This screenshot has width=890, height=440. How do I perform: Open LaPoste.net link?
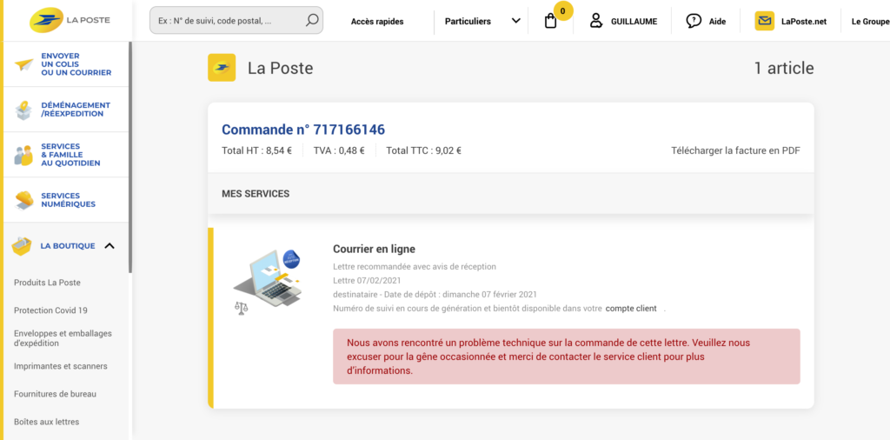pyautogui.click(x=804, y=22)
